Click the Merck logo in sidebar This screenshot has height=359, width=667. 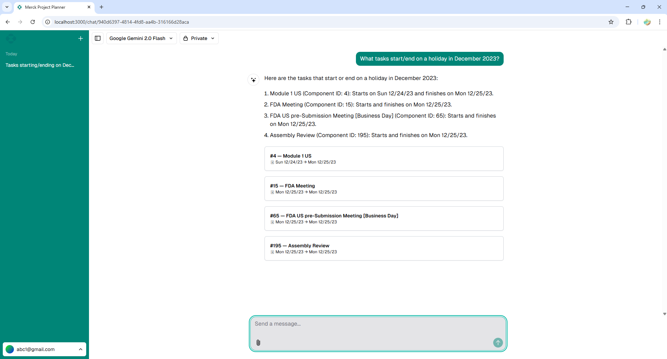(x=11, y=39)
